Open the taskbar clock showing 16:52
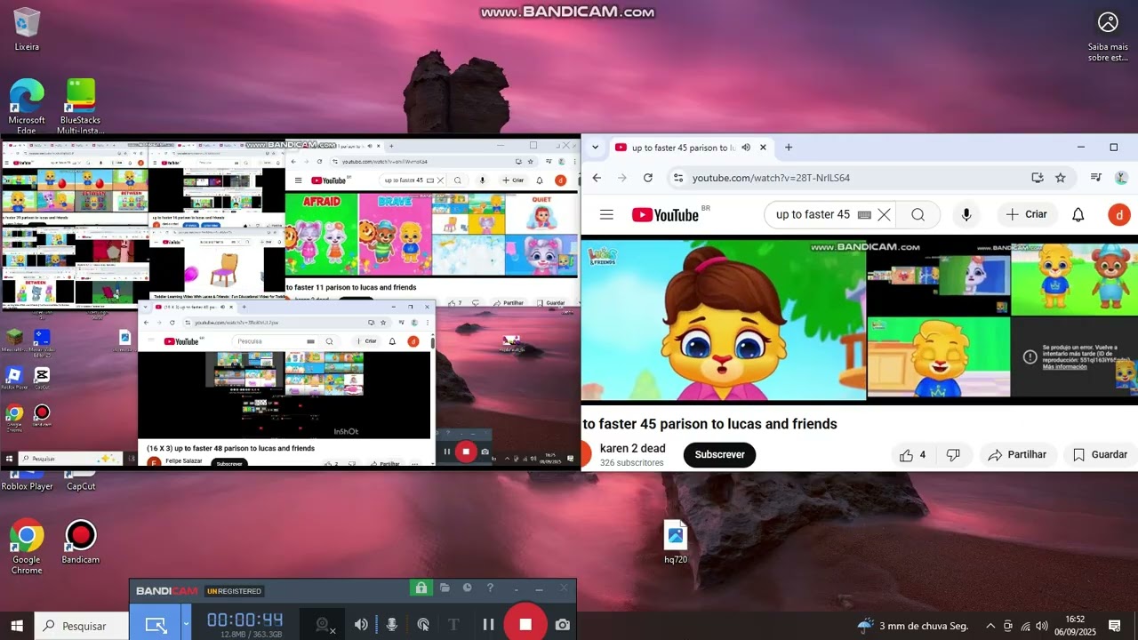Screen dimensions: 1138x640 (x=1075, y=626)
